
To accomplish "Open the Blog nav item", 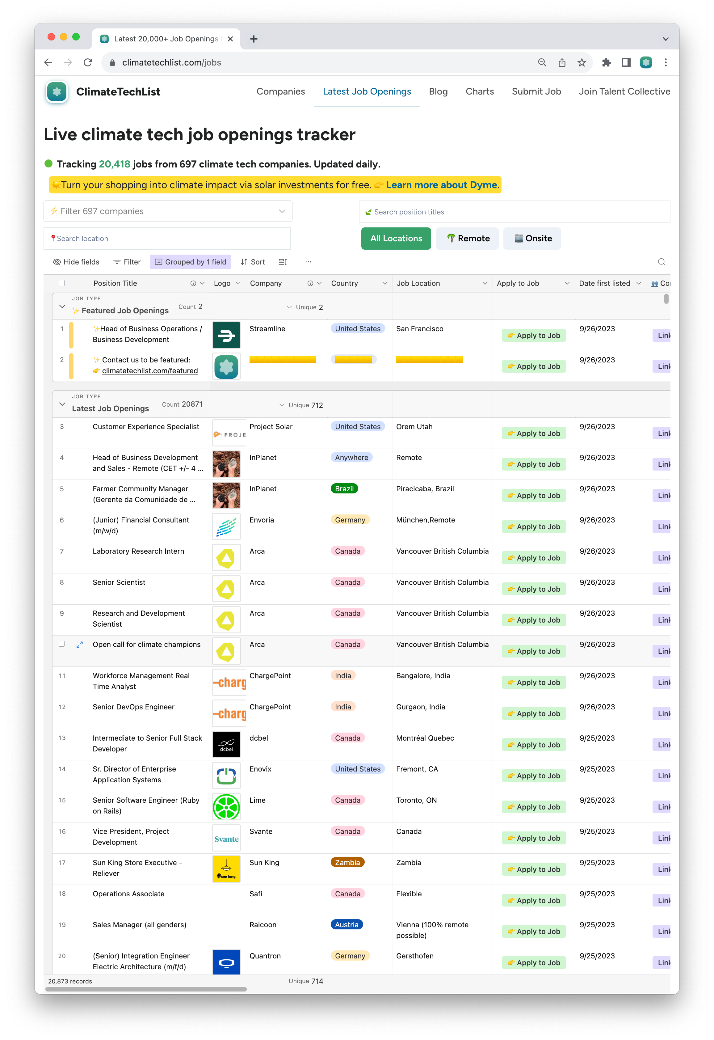I will tap(438, 91).
